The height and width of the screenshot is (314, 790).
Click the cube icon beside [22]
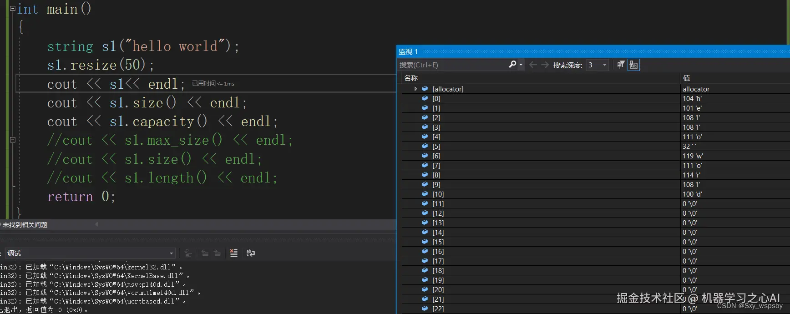coord(425,309)
